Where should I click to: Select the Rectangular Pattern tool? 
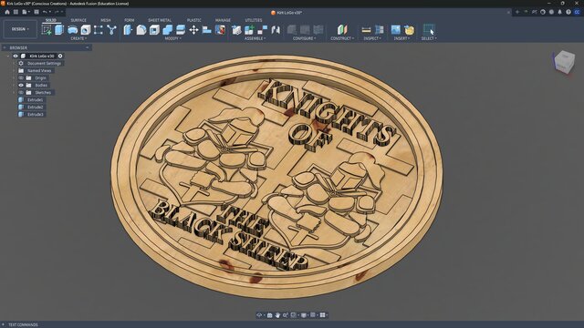(99, 30)
